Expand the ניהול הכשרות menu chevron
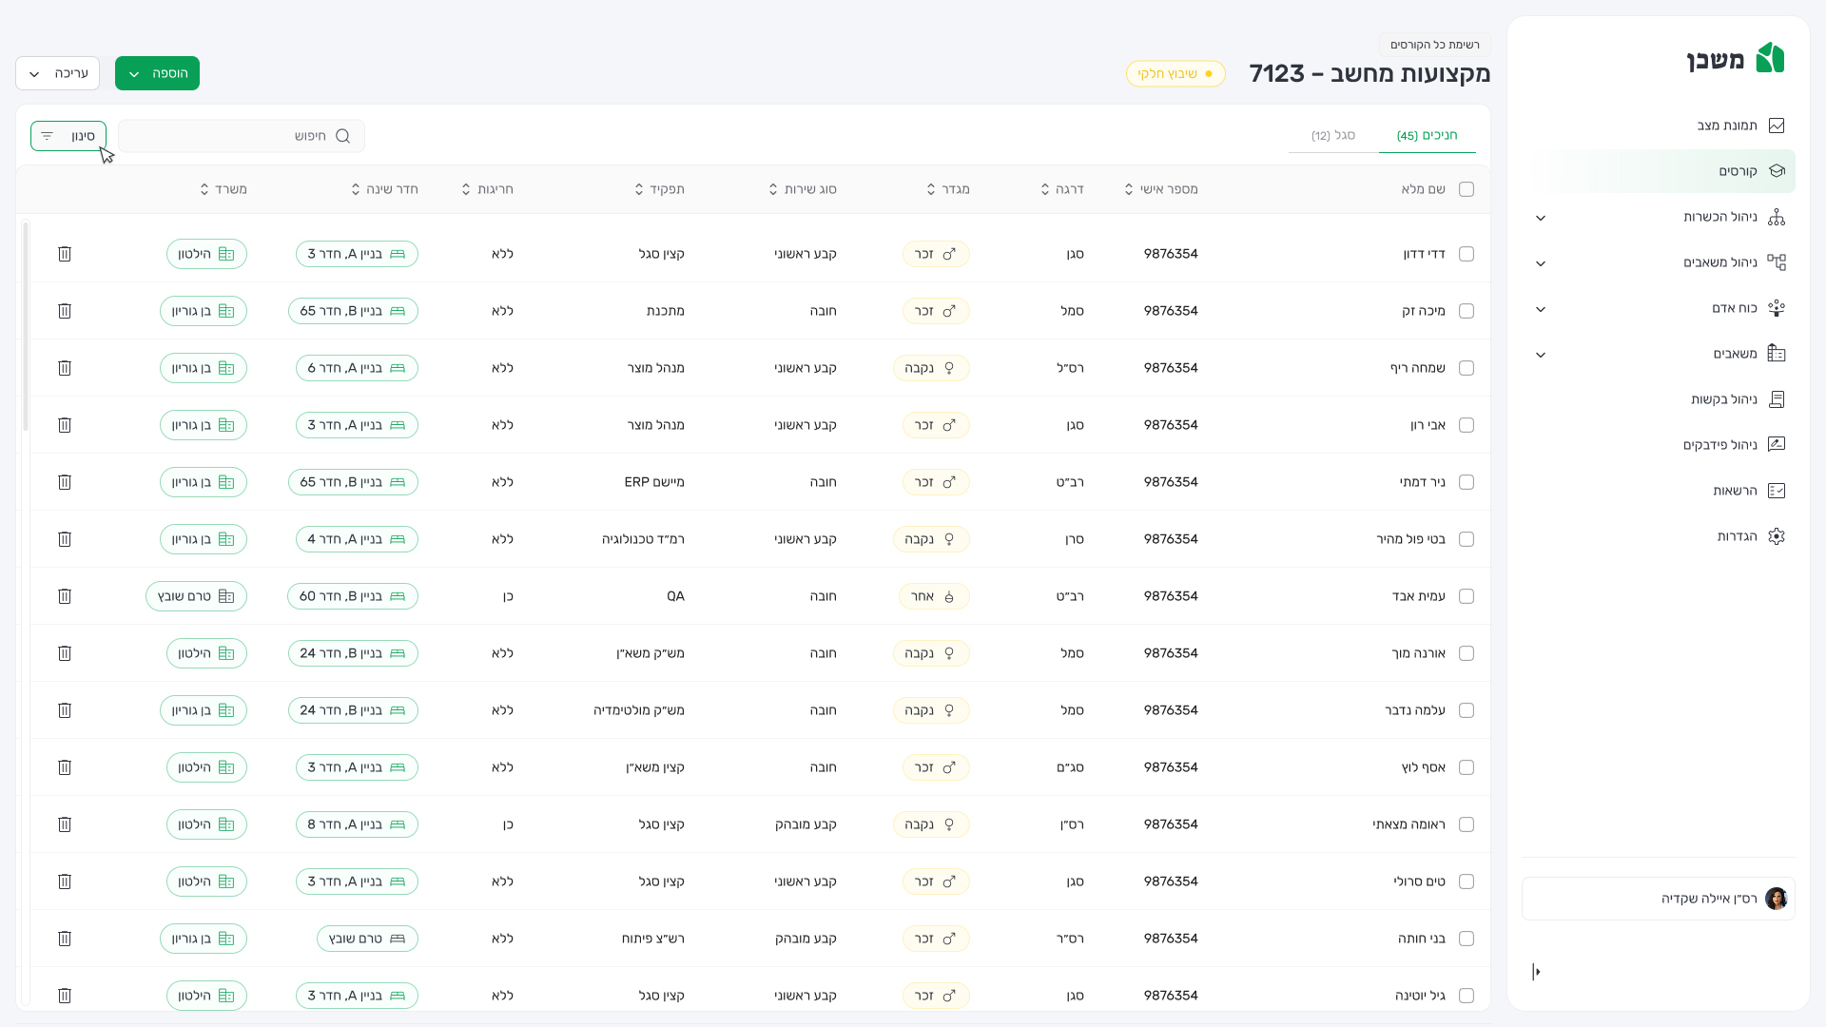This screenshot has width=1826, height=1027. [x=1541, y=218]
